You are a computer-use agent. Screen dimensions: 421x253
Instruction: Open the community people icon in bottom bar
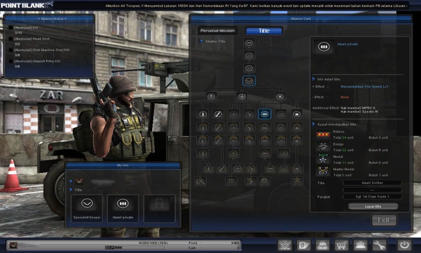(360, 245)
